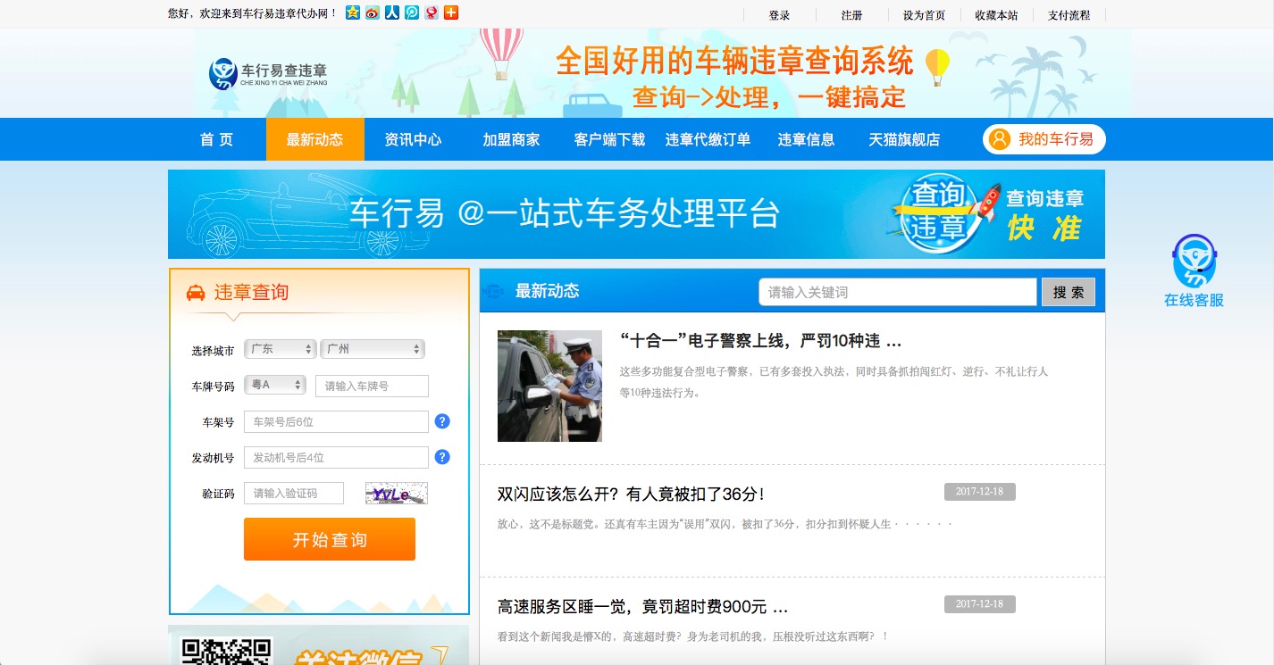The width and height of the screenshot is (1274, 665).
Task: Open online customer service on the right side
Action: tap(1193, 268)
